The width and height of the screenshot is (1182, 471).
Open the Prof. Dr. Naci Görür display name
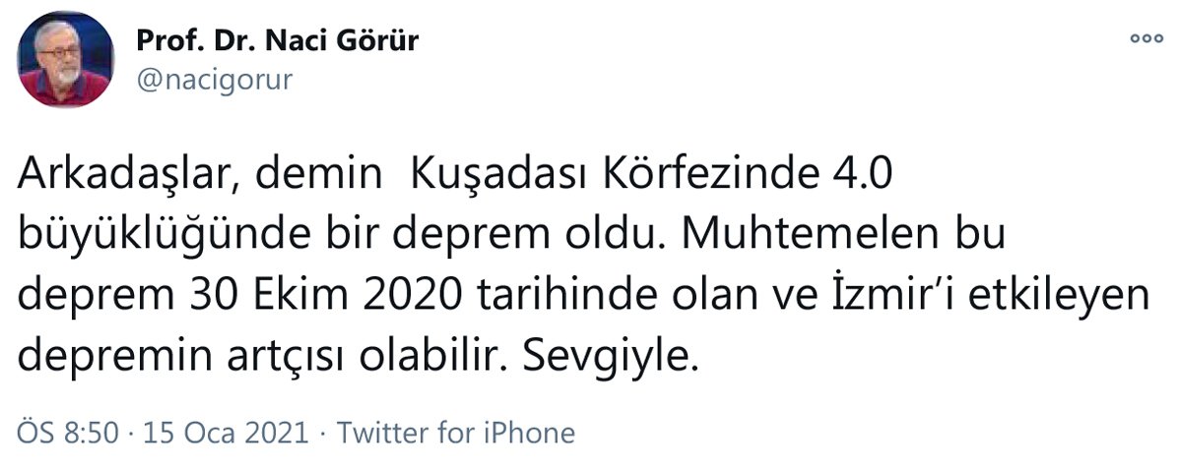pyautogui.click(x=278, y=41)
